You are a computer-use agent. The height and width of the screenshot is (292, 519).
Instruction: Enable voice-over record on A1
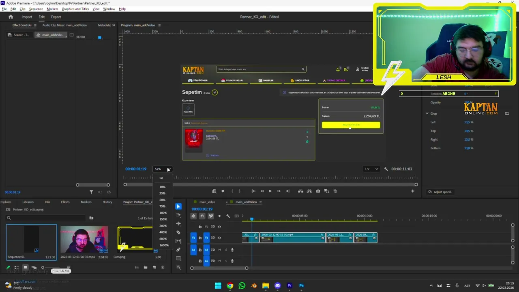click(232, 250)
